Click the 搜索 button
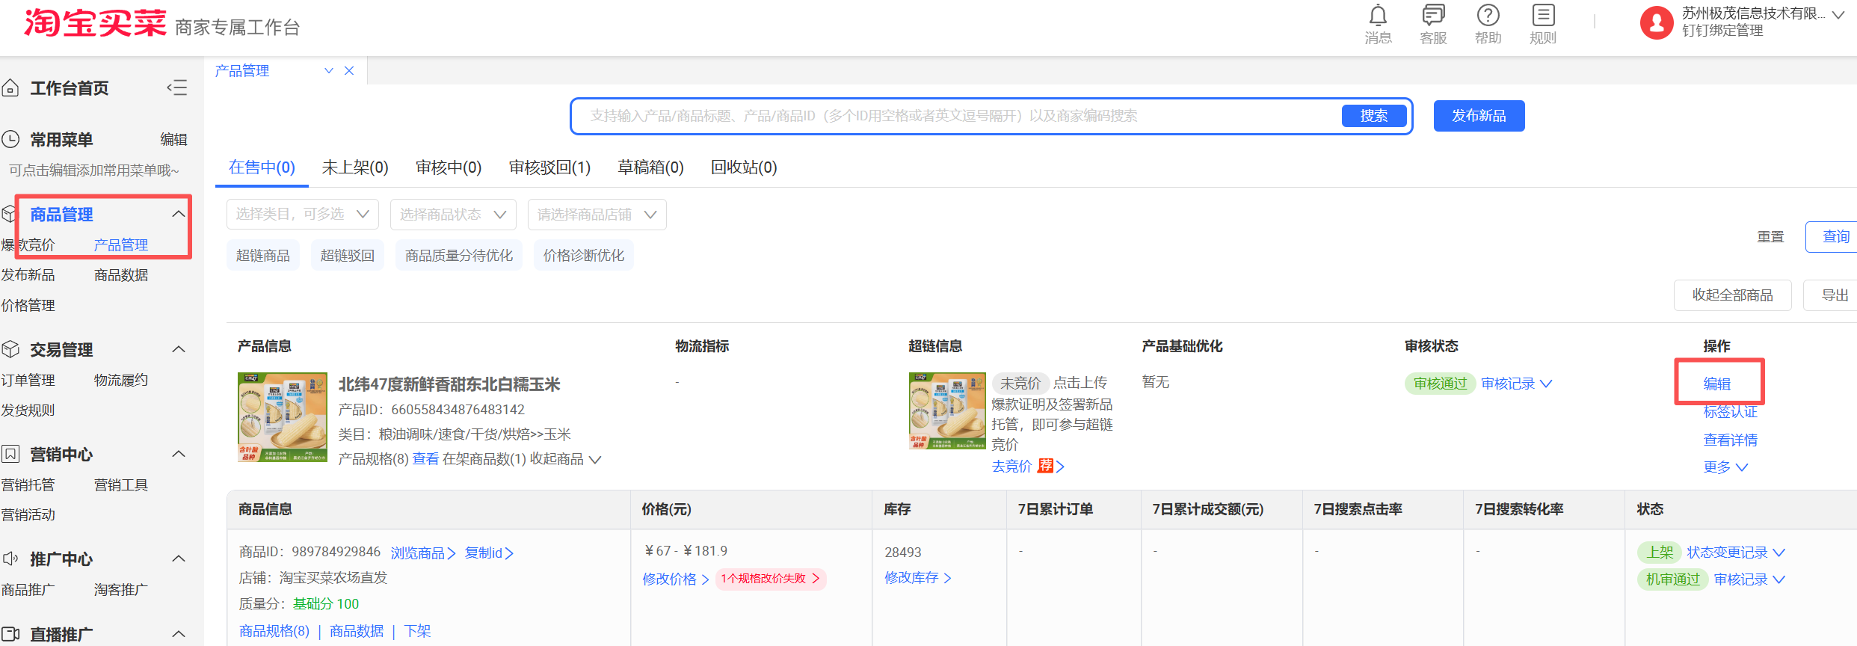Viewport: 1857px width, 646px height. (x=1374, y=116)
